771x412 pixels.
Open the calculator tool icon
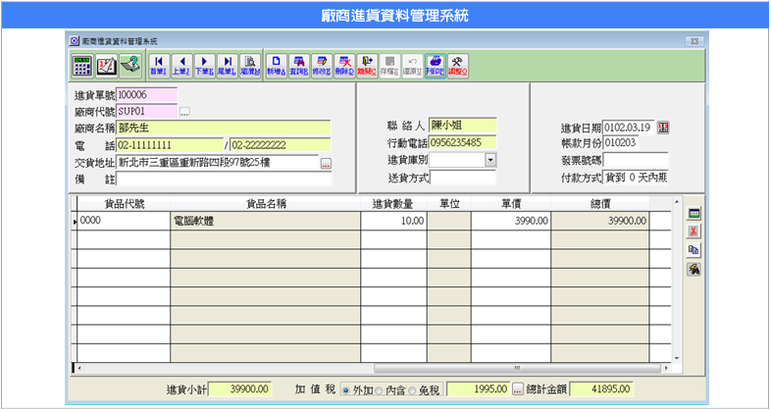click(82, 67)
